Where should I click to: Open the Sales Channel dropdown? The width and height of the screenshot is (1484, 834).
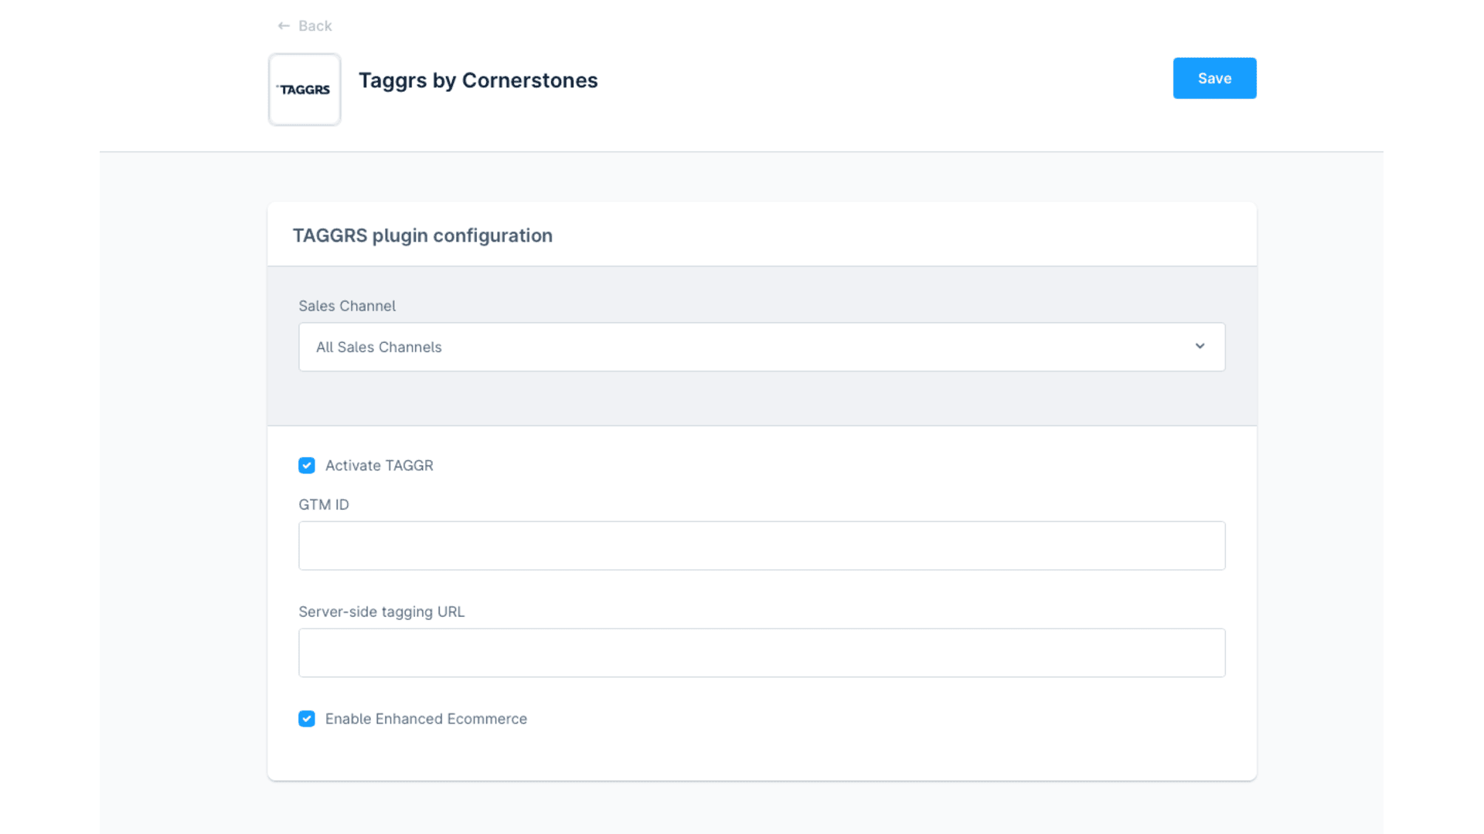(x=761, y=347)
